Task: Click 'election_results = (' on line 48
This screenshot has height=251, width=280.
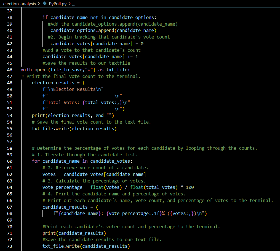Action: [58, 83]
